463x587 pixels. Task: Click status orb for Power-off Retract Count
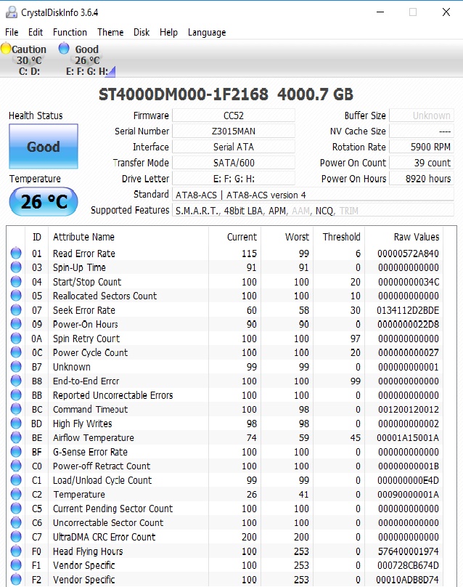[16, 466]
